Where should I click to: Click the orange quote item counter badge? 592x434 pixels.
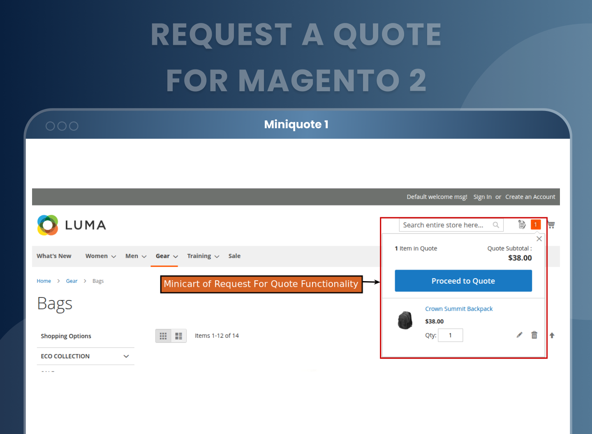pos(535,224)
